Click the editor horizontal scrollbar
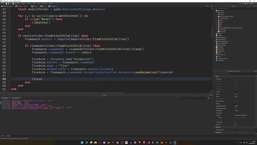257x145 pixels. [x=62, y=93]
